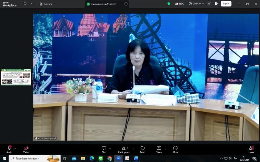The image size is (260, 162).
Task: Open the Chat panel
Action: tap(104, 149)
